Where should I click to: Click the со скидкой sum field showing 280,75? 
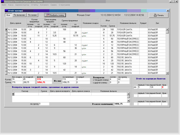pos(29,82)
